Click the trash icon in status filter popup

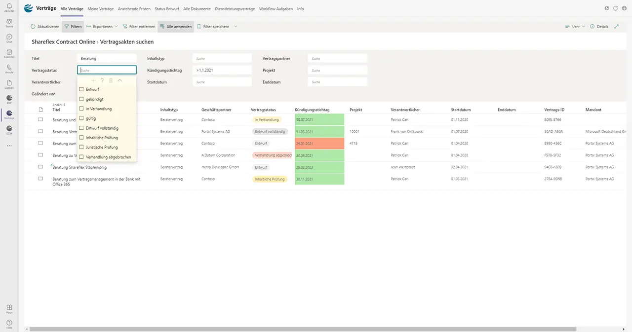[x=111, y=80]
